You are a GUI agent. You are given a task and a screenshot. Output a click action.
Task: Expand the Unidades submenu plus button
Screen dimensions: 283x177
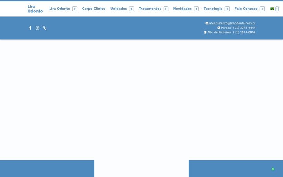click(132, 9)
